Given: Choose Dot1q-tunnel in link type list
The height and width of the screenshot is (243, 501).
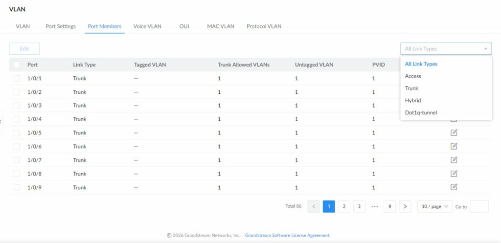Looking at the screenshot, I should (x=446, y=112).
